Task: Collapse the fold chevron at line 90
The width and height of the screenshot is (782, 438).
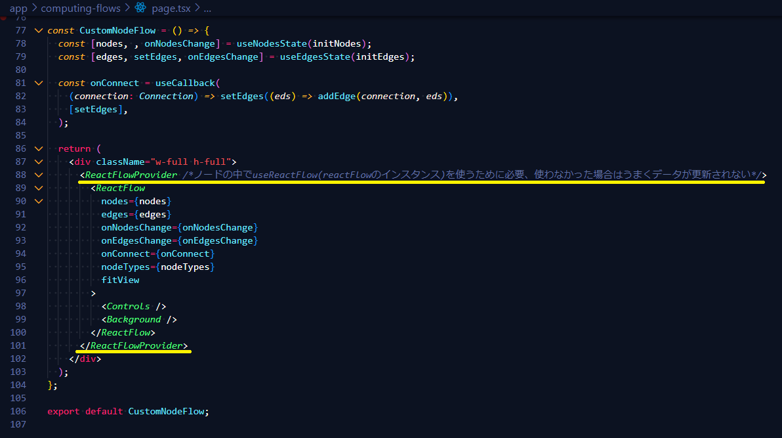Action: pyautogui.click(x=39, y=201)
